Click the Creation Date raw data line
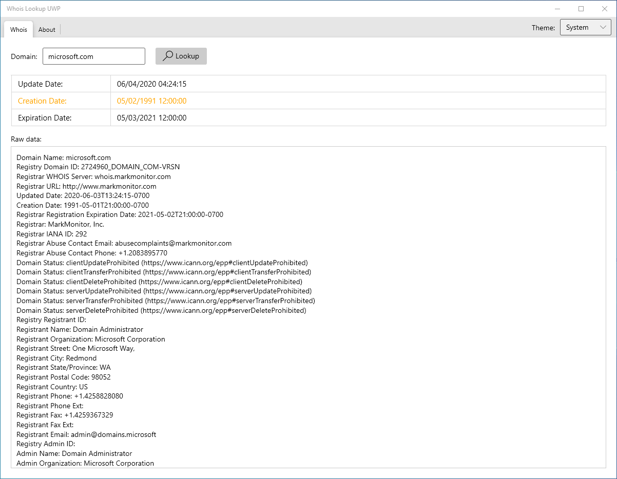 tap(83, 205)
